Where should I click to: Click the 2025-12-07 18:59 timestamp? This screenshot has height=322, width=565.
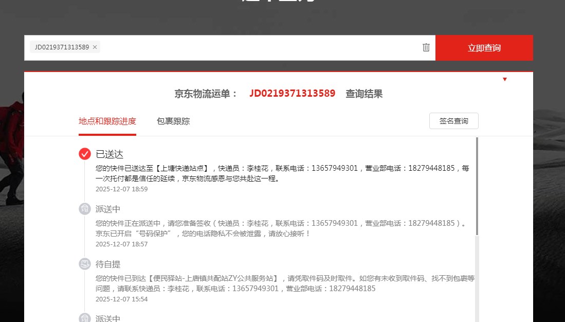point(121,189)
